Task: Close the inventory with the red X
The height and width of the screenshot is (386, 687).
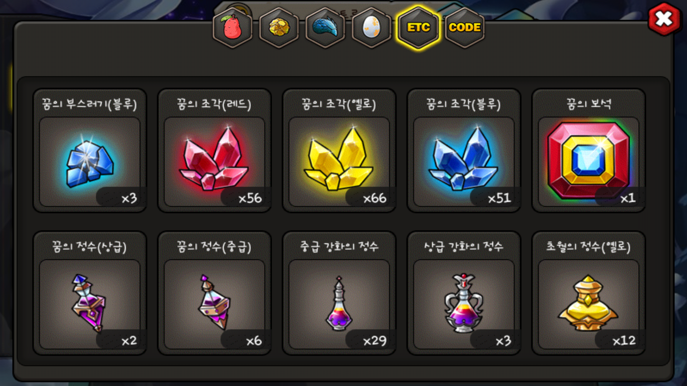Action: click(x=664, y=19)
